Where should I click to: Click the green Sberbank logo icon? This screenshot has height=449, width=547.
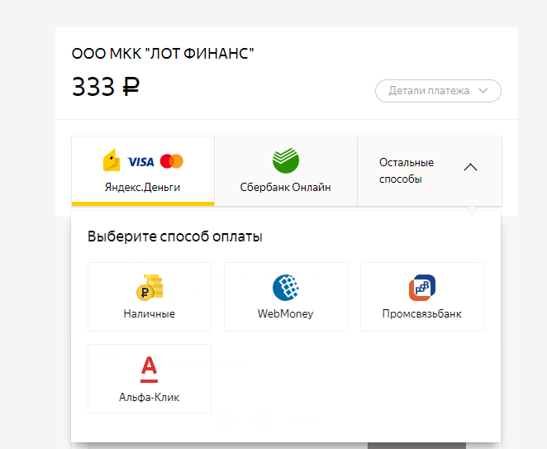coord(286,160)
